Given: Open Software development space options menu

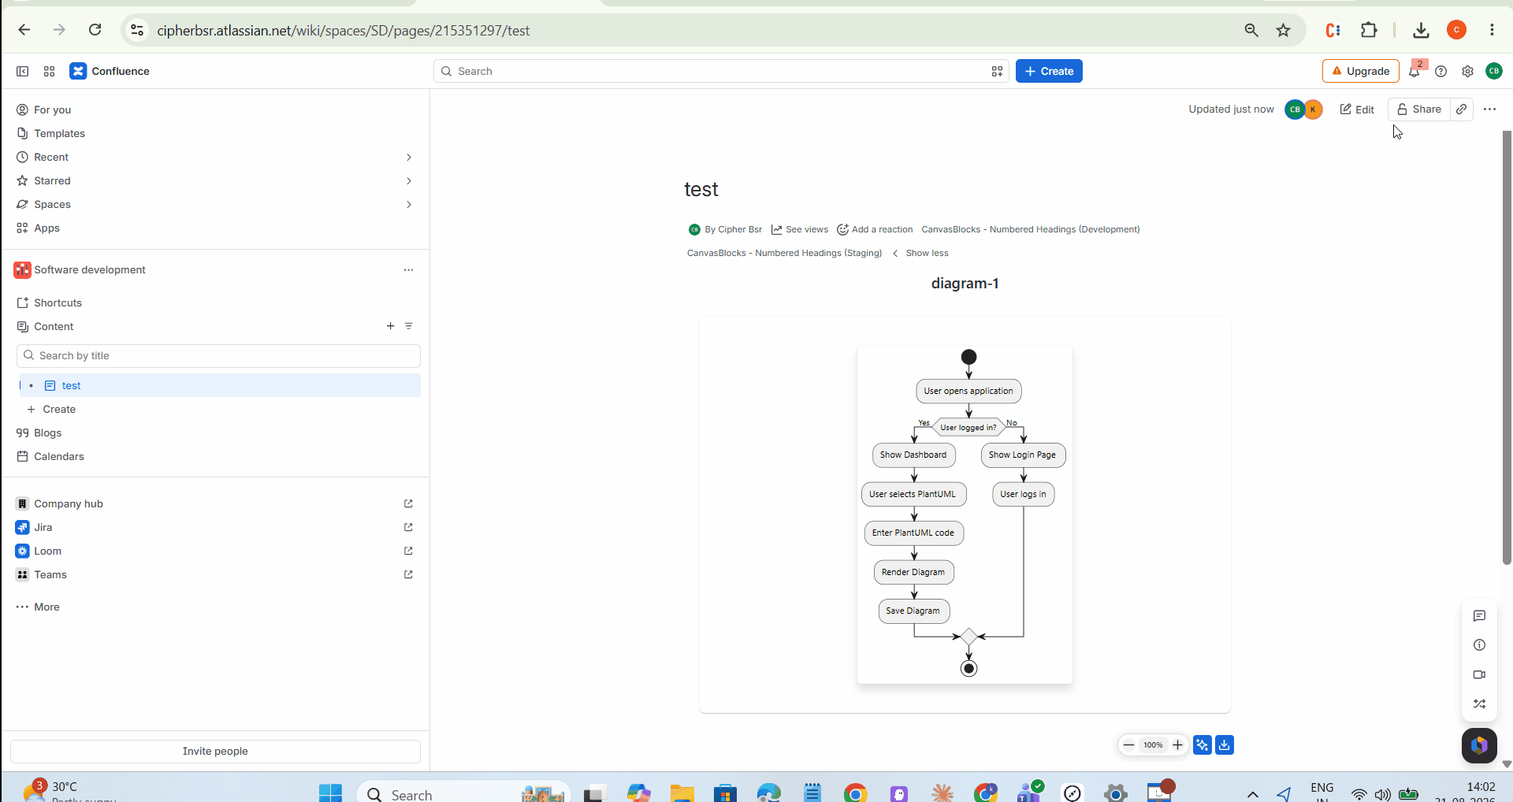Looking at the screenshot, I should point(408,269).
